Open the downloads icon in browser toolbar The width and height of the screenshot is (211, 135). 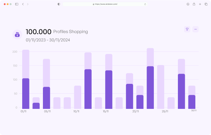point(188,4)
